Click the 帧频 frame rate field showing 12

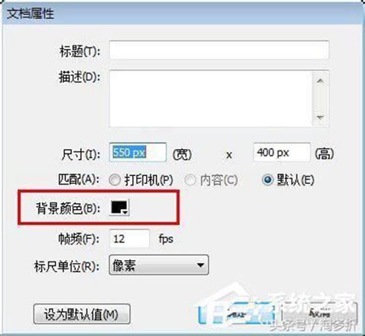(x=129, y=239)
